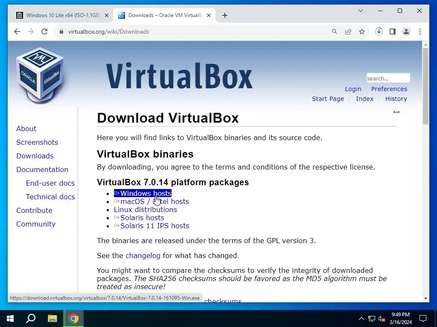Open Downloads in the sidebar
This screenshot has height=327, width=437.
pyautogui.click(x=35, y=156)
